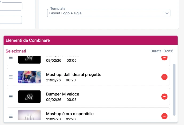Select the Selezionati tab

pyautogui.click(x=16, y=51)
